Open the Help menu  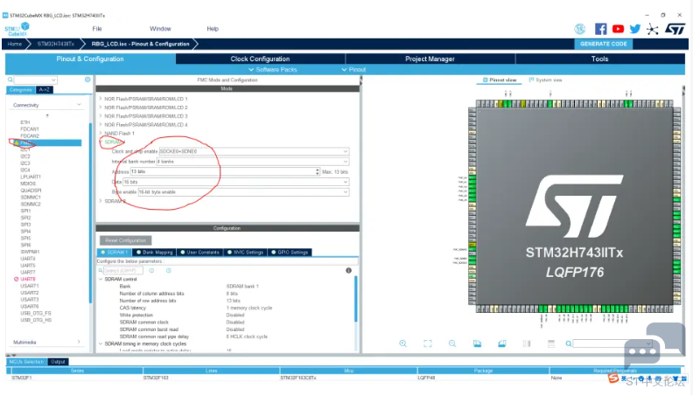tap(213, 29)
